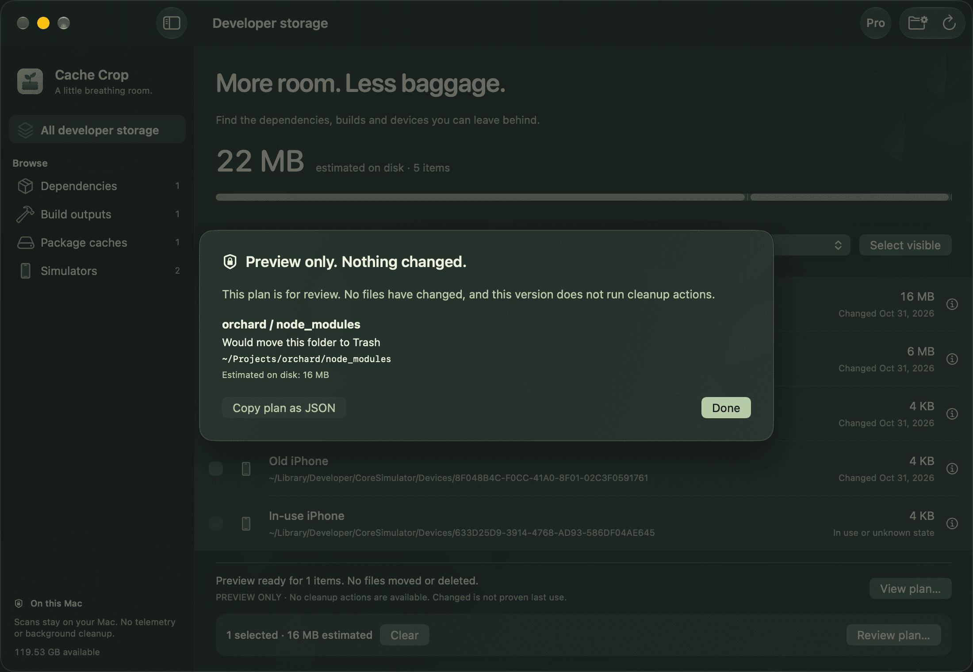973x672 pixels.
Task: Click 'In use or unknown state' label
Action: click(884, 533)
